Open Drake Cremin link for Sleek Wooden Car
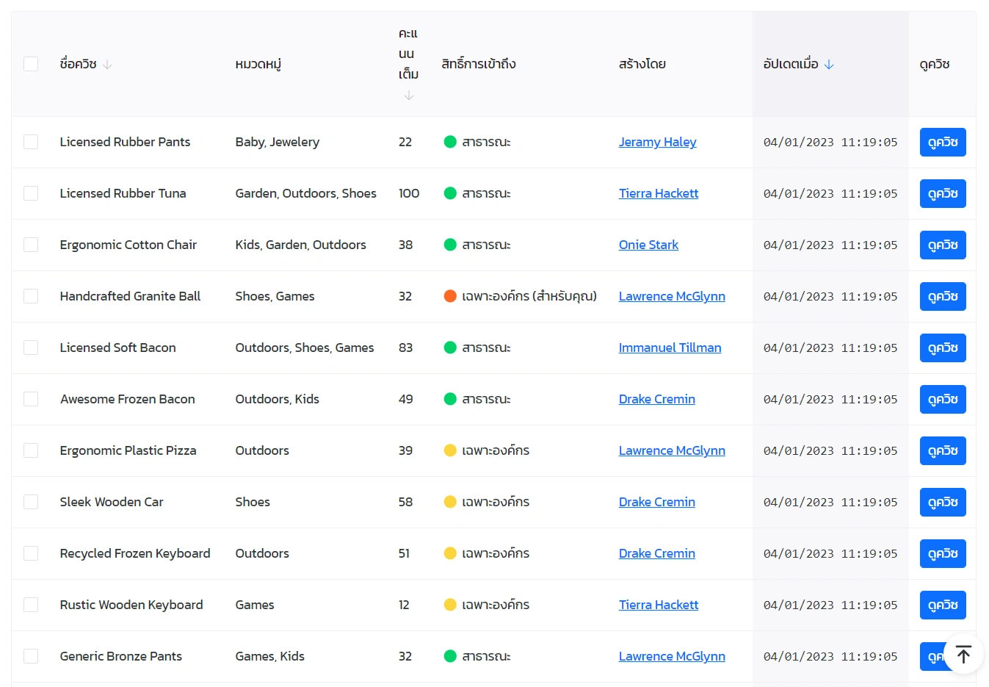The image size is (989, 687). 656,502
